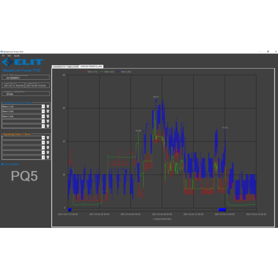The height and width of the screenshot is (278, 278).
Task: Open the Om menu
Action: click(x=9, y=56)
